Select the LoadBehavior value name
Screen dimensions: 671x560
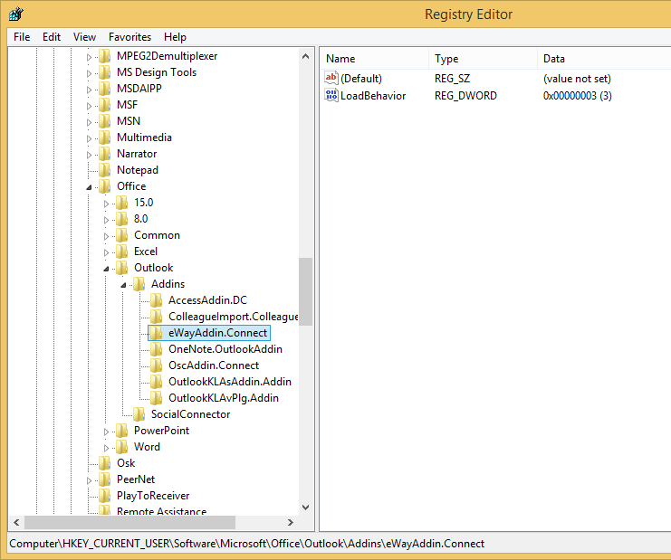[x=373, y=96]
